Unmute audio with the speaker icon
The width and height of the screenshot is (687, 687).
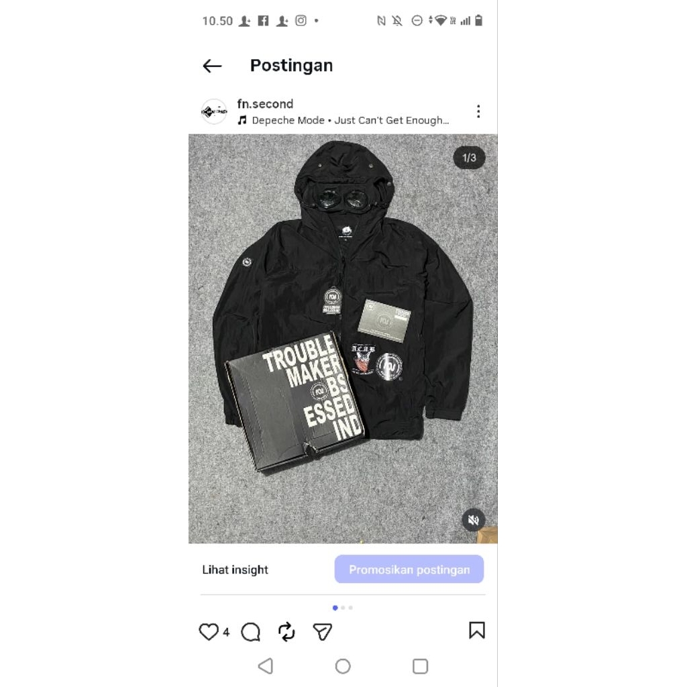pyautogui.click(x=473, y=520)
